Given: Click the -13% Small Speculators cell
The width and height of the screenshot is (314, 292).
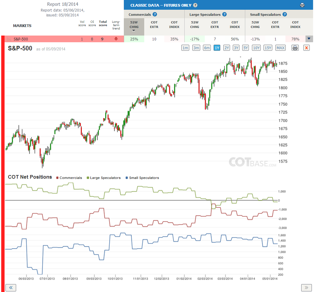Looking at the screenshot, I should (x=255, y=39).
